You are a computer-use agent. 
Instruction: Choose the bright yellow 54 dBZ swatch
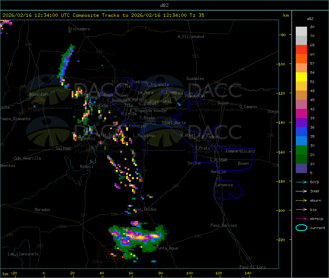tap(301, 77)
